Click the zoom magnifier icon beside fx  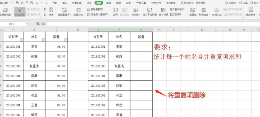coord(38,24)
